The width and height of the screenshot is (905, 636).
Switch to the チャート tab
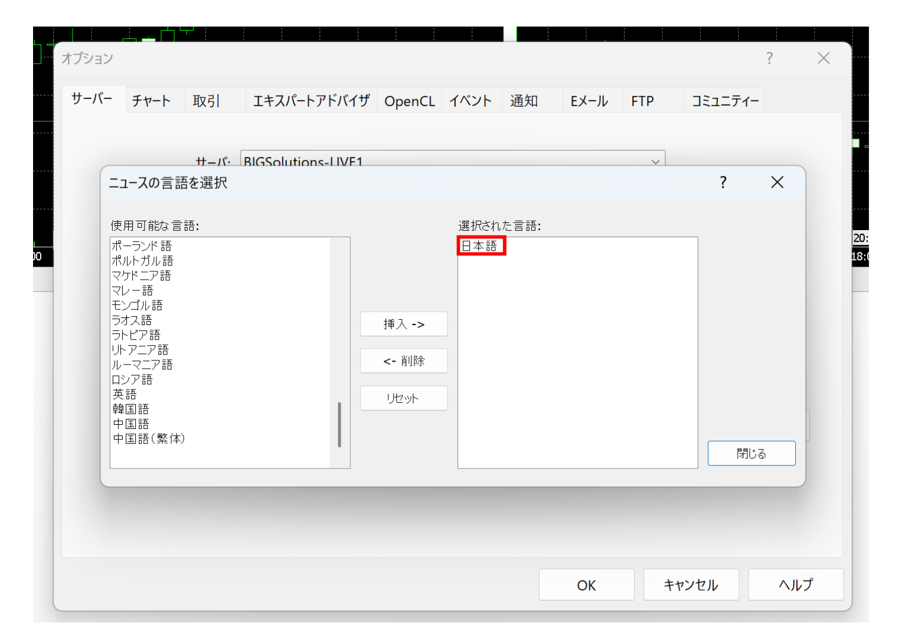[x=153, y=100]
